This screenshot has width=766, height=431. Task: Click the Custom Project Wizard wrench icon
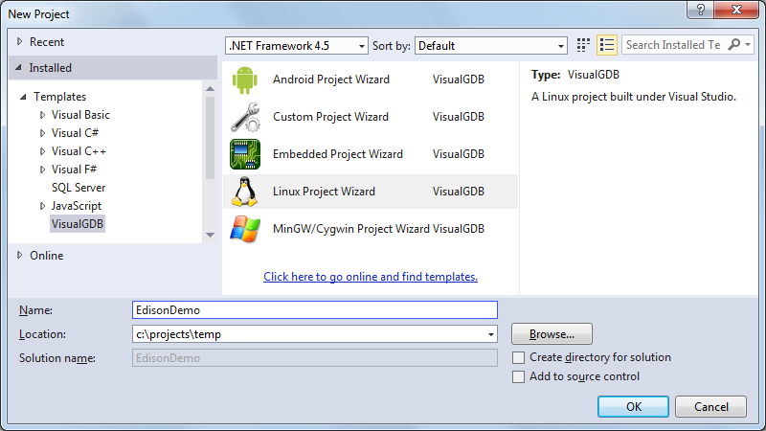point(245,117)
